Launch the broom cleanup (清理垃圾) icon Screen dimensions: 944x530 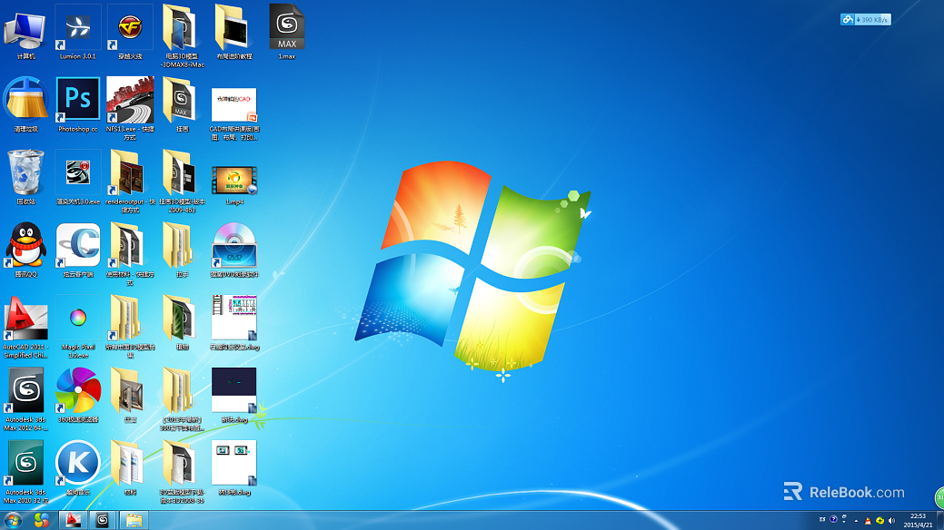[x=25, y=103]
